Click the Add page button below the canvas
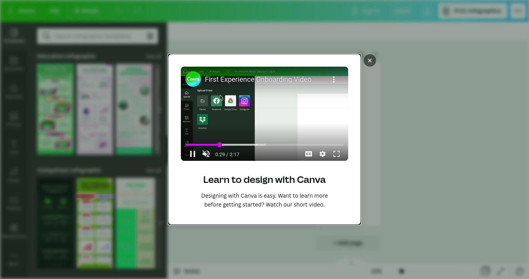This screenshot has height=279, width=529. point(348,243)
